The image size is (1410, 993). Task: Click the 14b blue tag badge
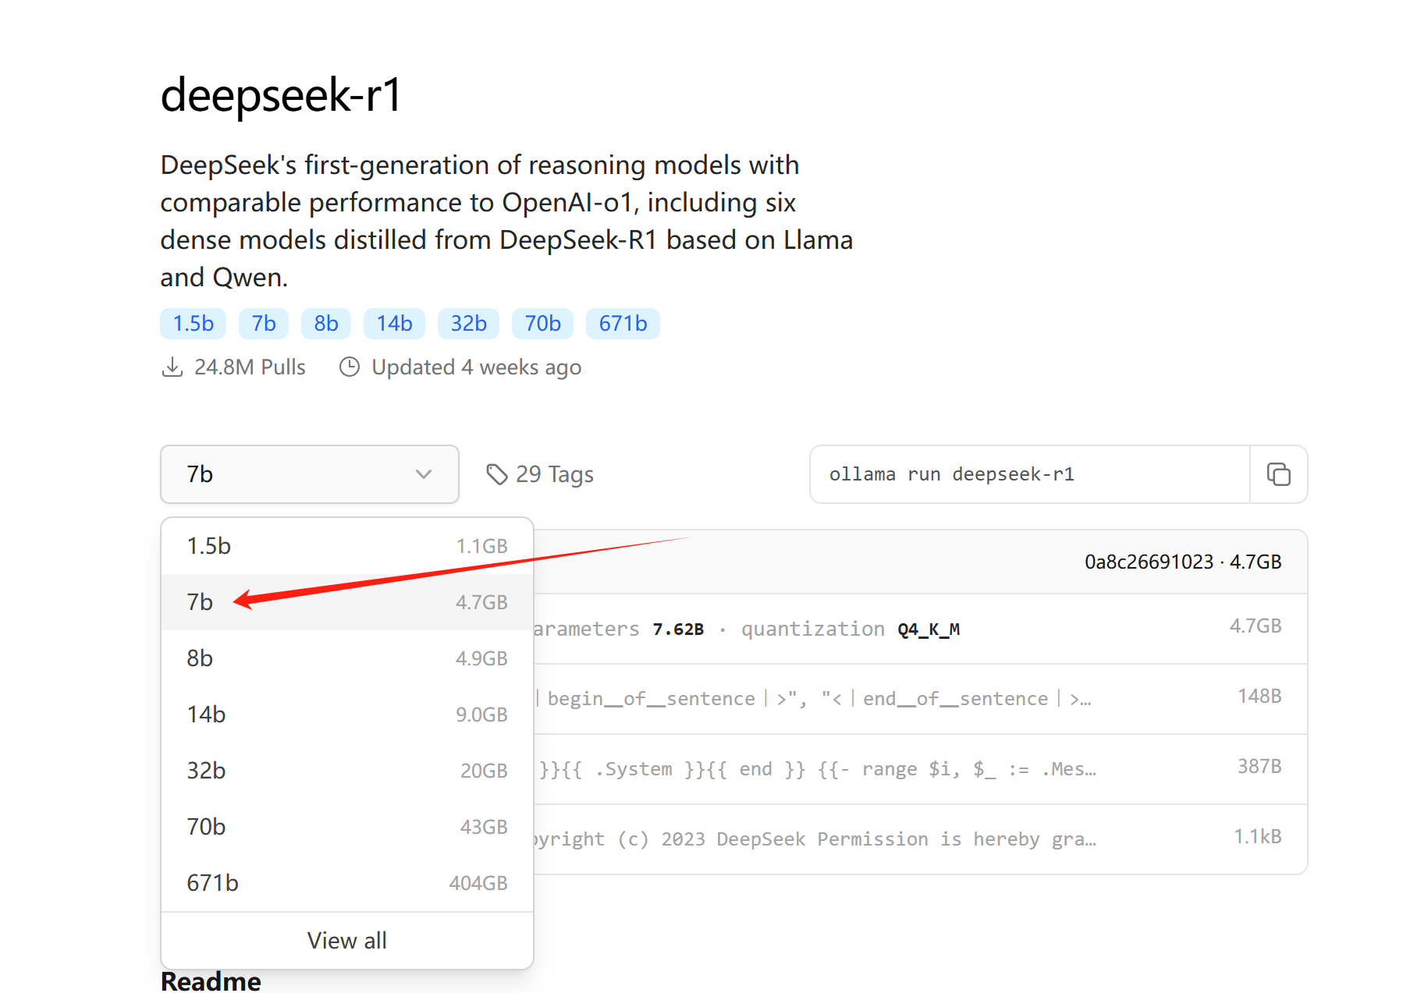395,324
